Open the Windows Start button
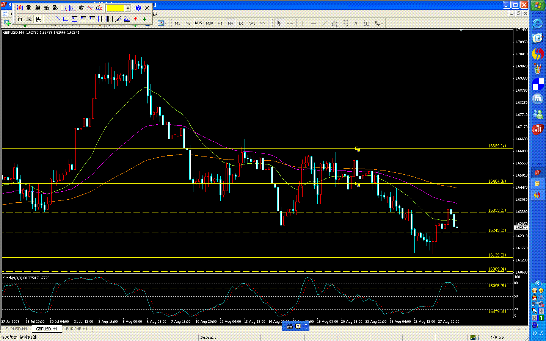The width and height of the screenshot is (546, 341). click(538, 6)
